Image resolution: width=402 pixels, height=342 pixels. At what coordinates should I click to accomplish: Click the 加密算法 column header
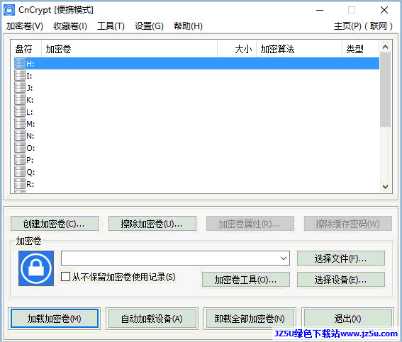(299, 49)
